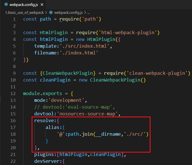Click the module.exports text

[x=43, y=94]
